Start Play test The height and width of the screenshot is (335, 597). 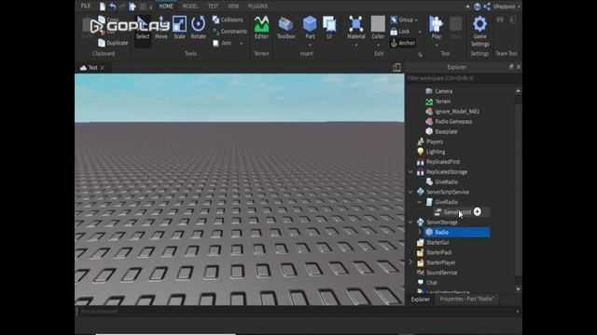(437, 27)
